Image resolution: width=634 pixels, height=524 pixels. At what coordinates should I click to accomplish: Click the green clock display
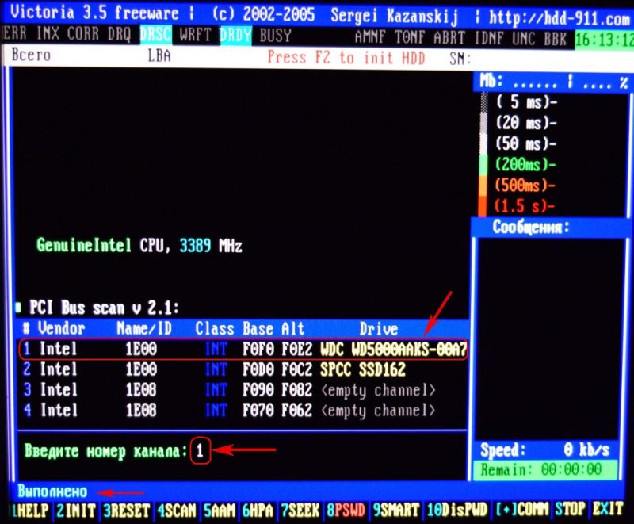[604, 40]
